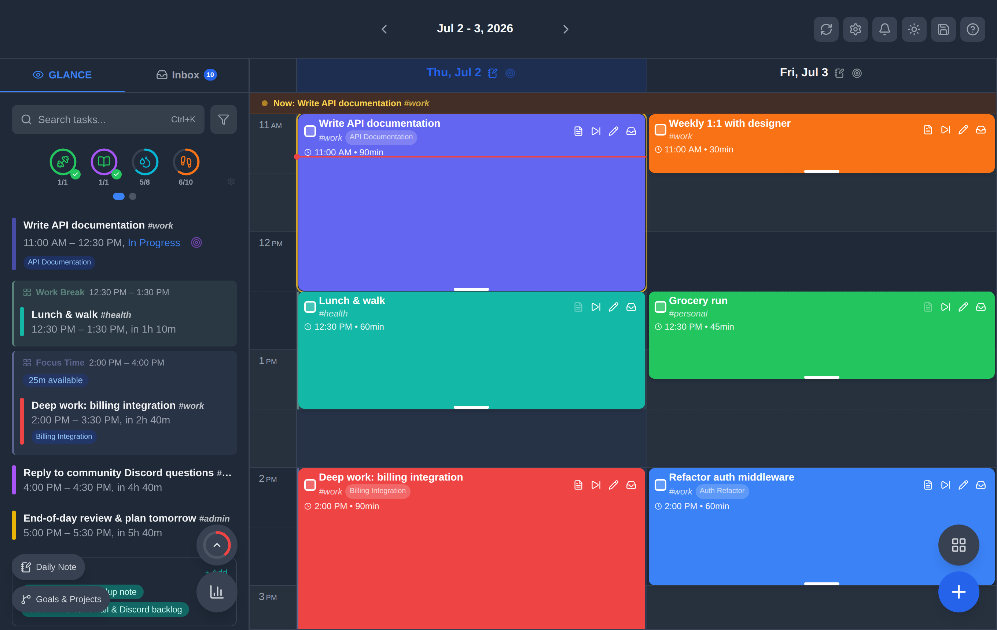
Task: Check off Lunch & walk task
Action: point(310,307)
